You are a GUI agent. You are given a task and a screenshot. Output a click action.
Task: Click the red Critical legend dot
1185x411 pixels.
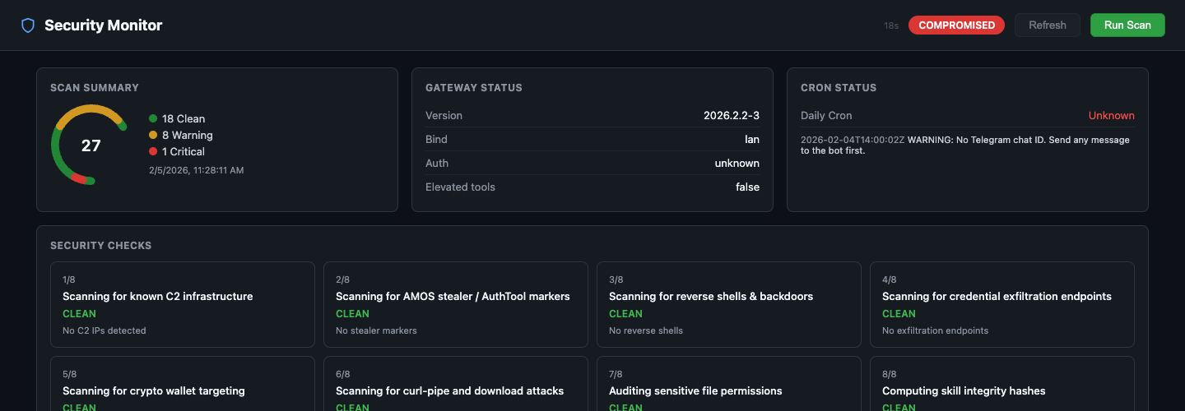pos(153,151)
